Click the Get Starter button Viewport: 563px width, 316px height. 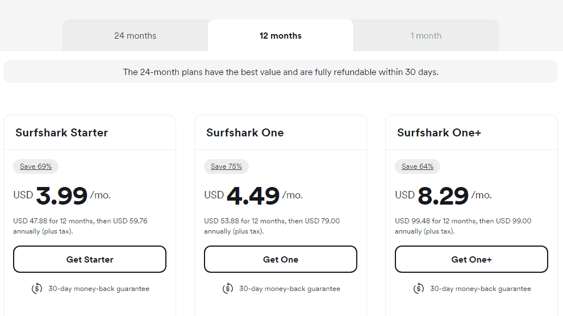tap(90, 259)
